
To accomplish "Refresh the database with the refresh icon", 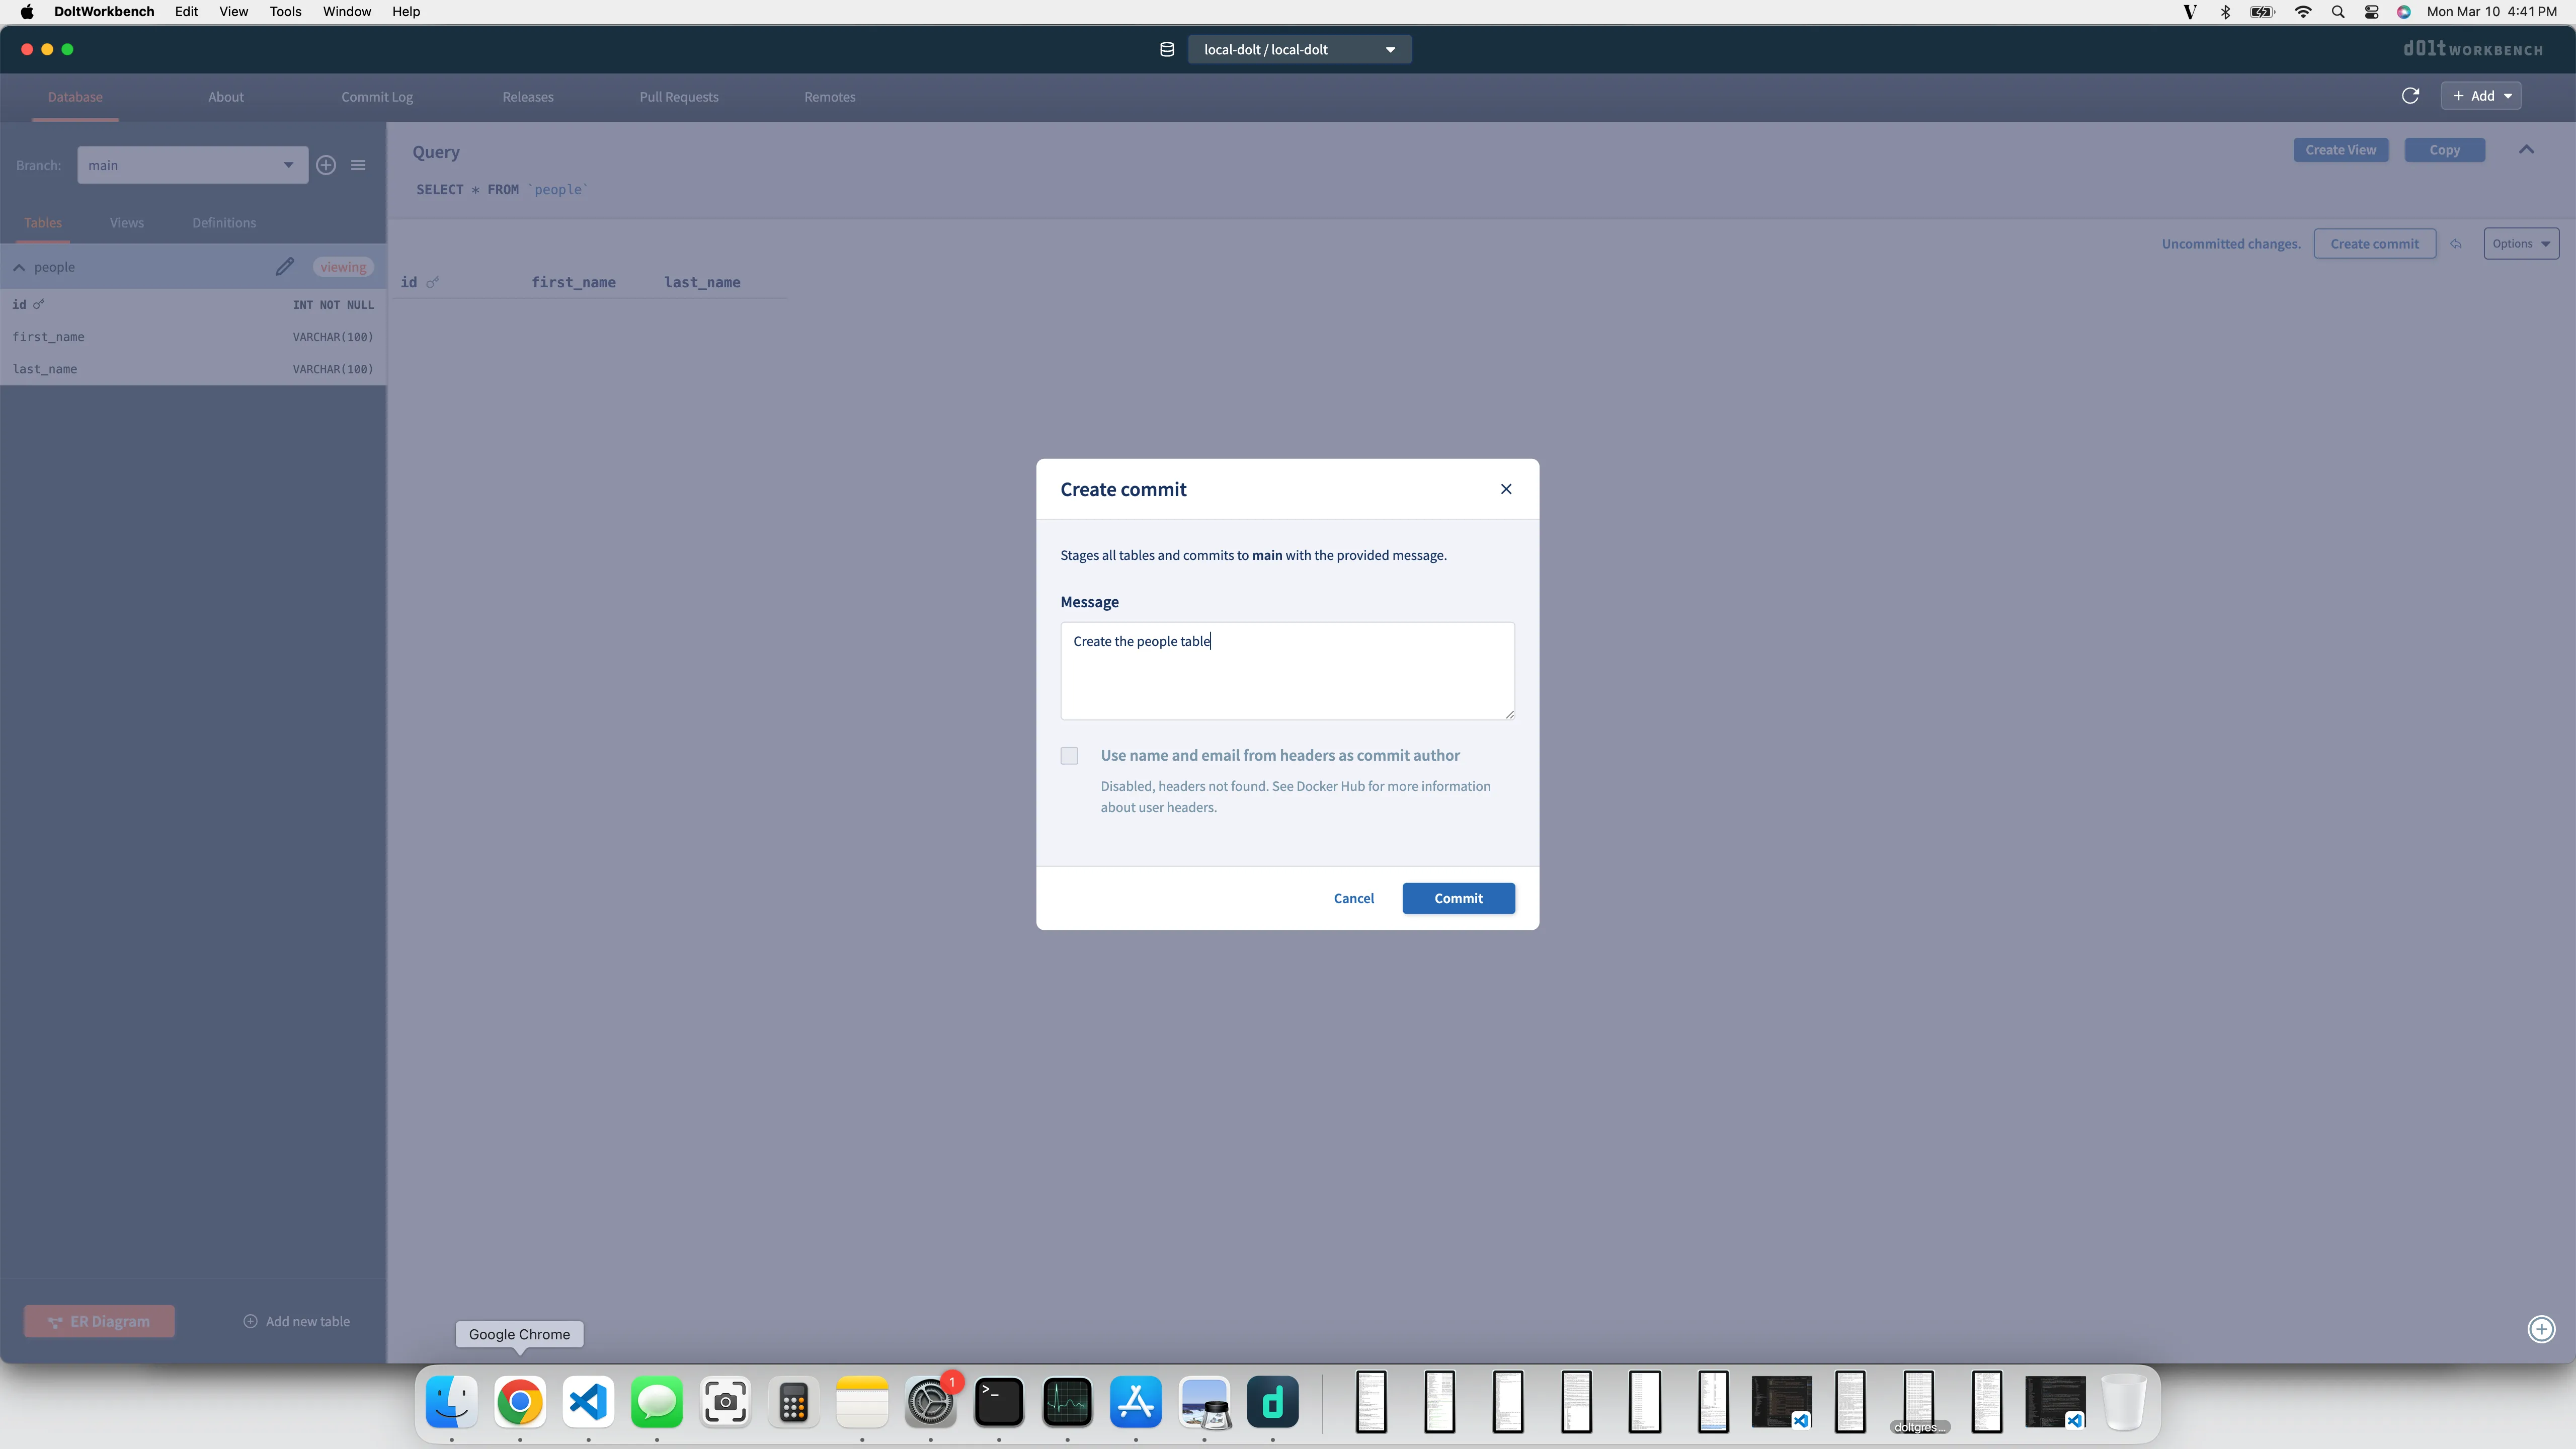I will [x=2411, y=95].
